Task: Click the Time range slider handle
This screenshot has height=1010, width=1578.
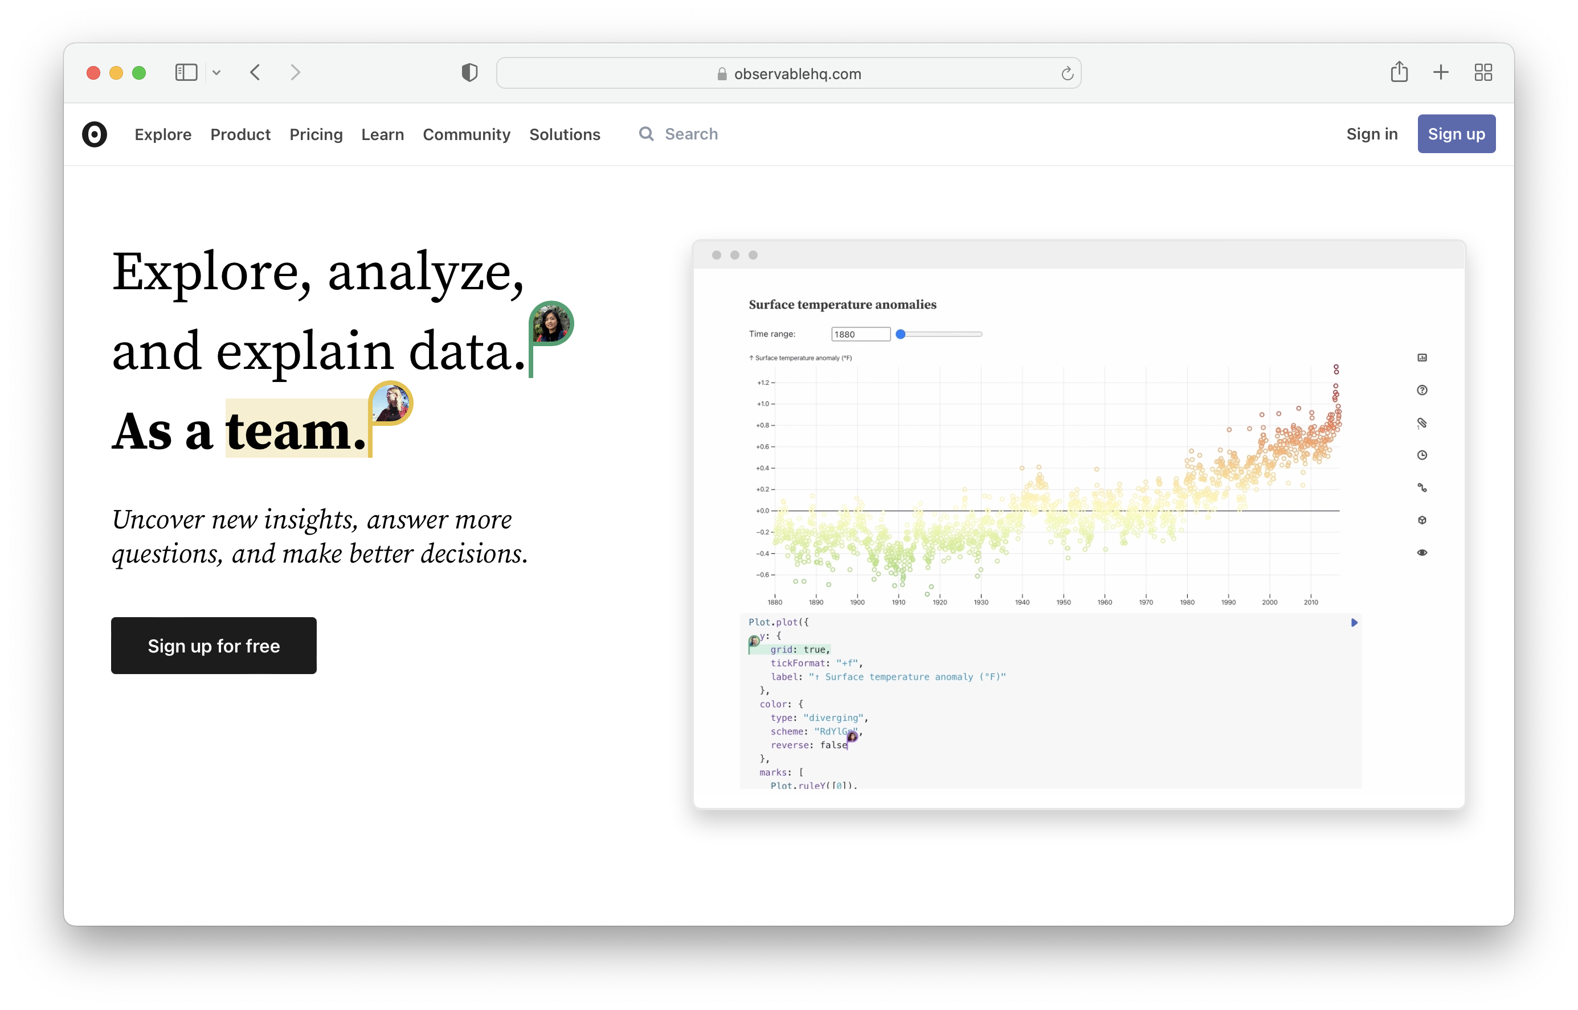Action: [x=901, y=334]
